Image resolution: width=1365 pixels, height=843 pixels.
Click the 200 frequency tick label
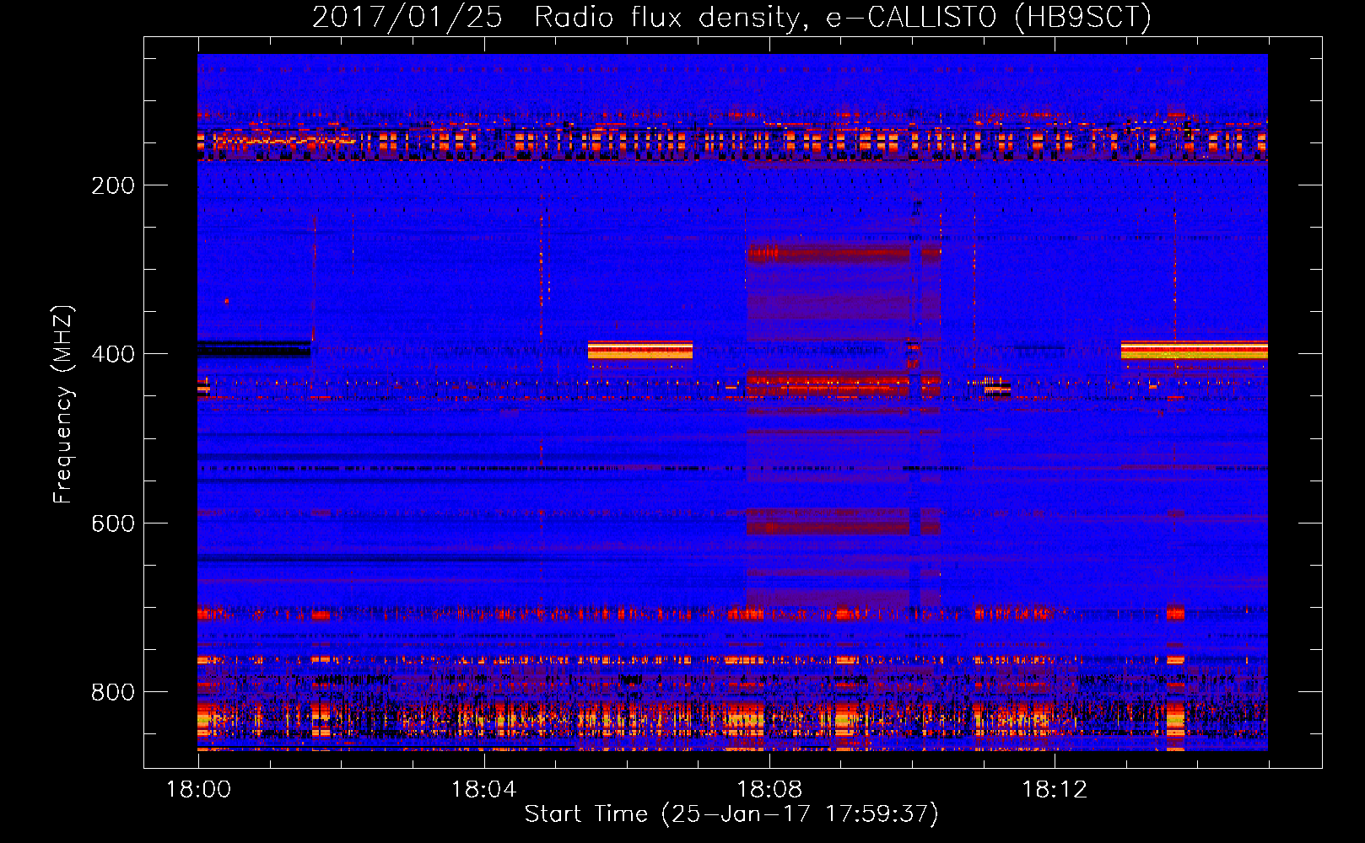pyautogui.click(x=113, y=185)
